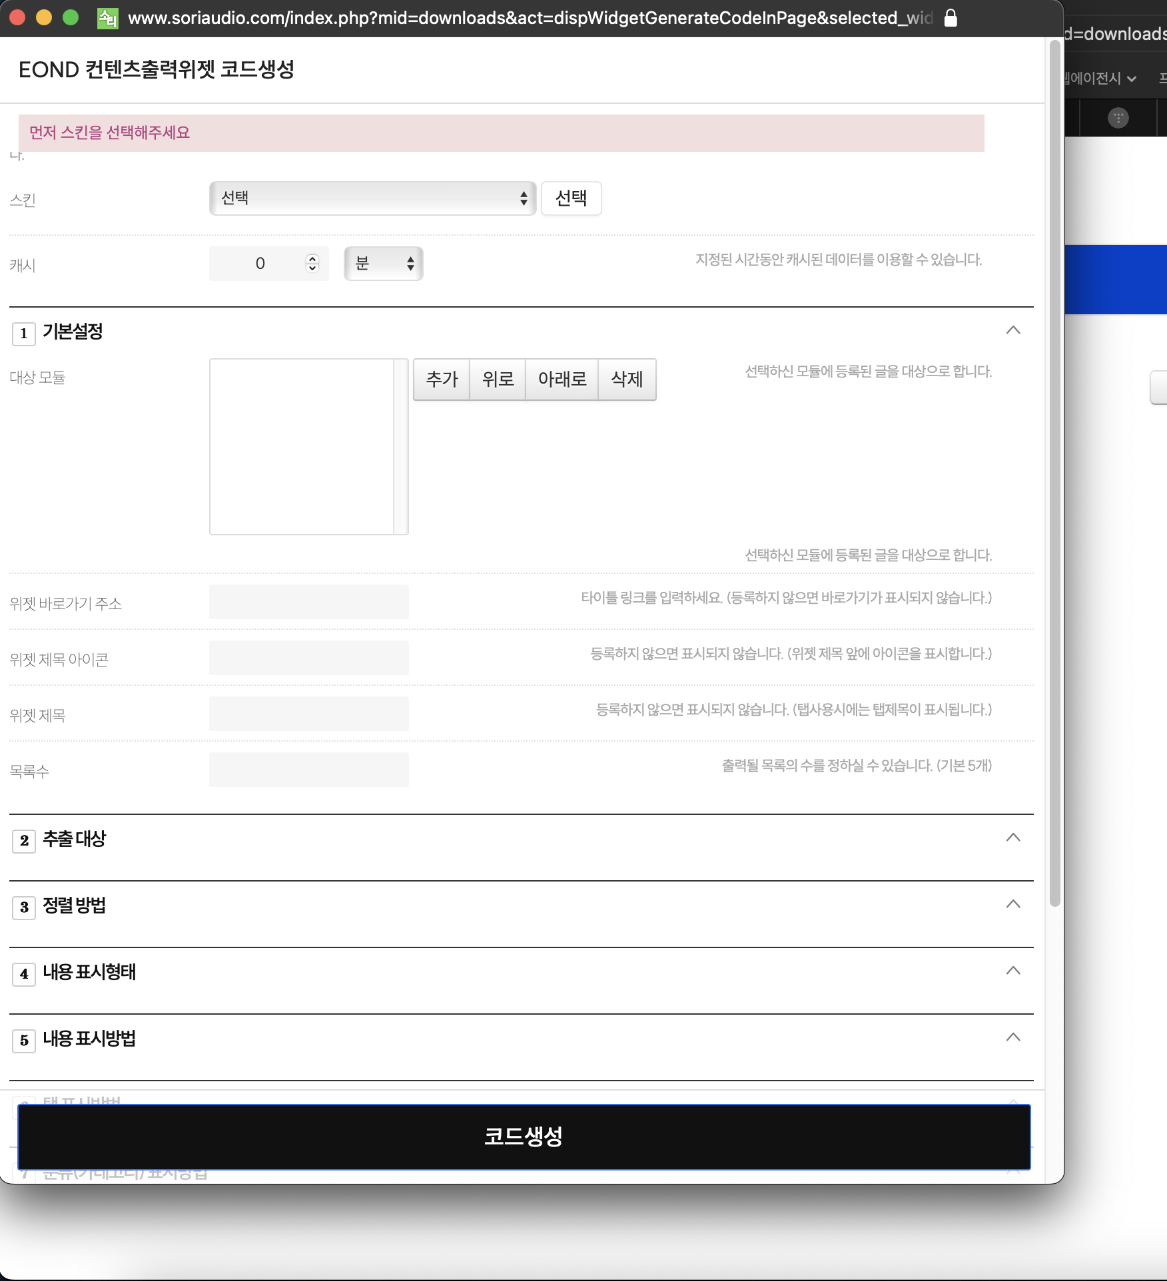The image size is (1167, 1281).
Task: Click the 캐시 number input field
Action: 268,264
